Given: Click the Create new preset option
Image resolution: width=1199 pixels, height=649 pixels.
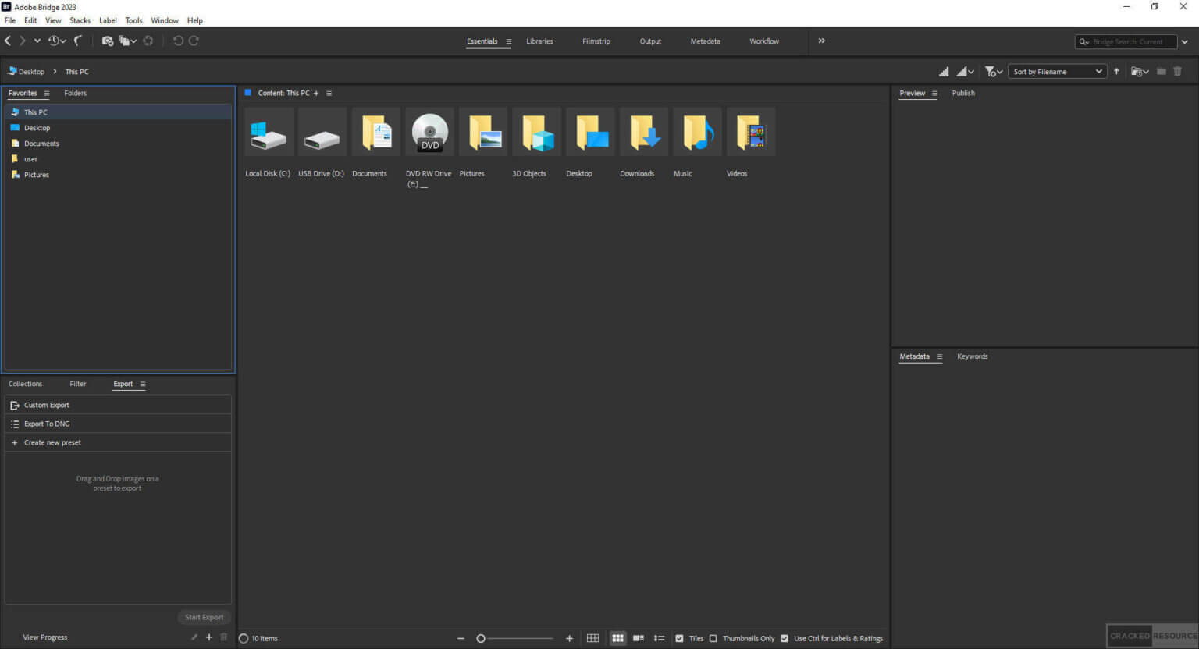Looking at the screenshot, I should click(x=52, y=442).
